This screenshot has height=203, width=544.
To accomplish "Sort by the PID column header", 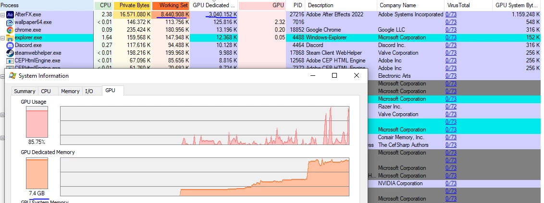I will [296, 5].
